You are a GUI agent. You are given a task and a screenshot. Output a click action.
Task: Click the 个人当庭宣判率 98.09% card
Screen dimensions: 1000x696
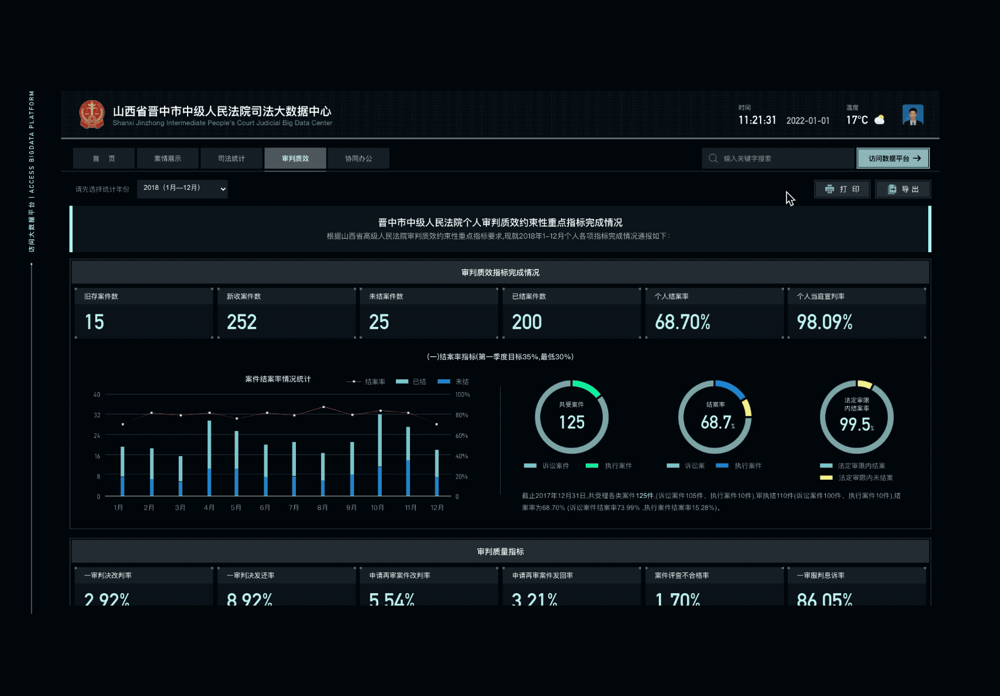[857, 313]
